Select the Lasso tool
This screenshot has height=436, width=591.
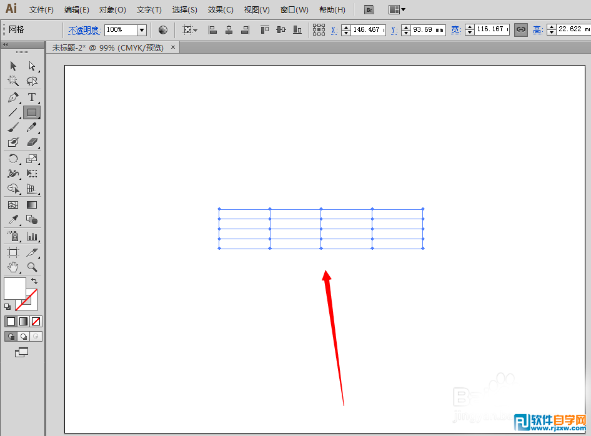(x=32, y=81)
